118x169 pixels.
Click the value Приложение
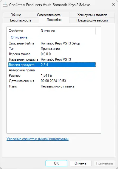(50, 49)
